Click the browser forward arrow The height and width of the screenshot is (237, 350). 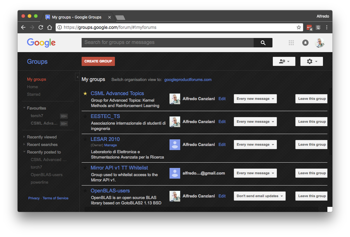(x=32, y=27)
